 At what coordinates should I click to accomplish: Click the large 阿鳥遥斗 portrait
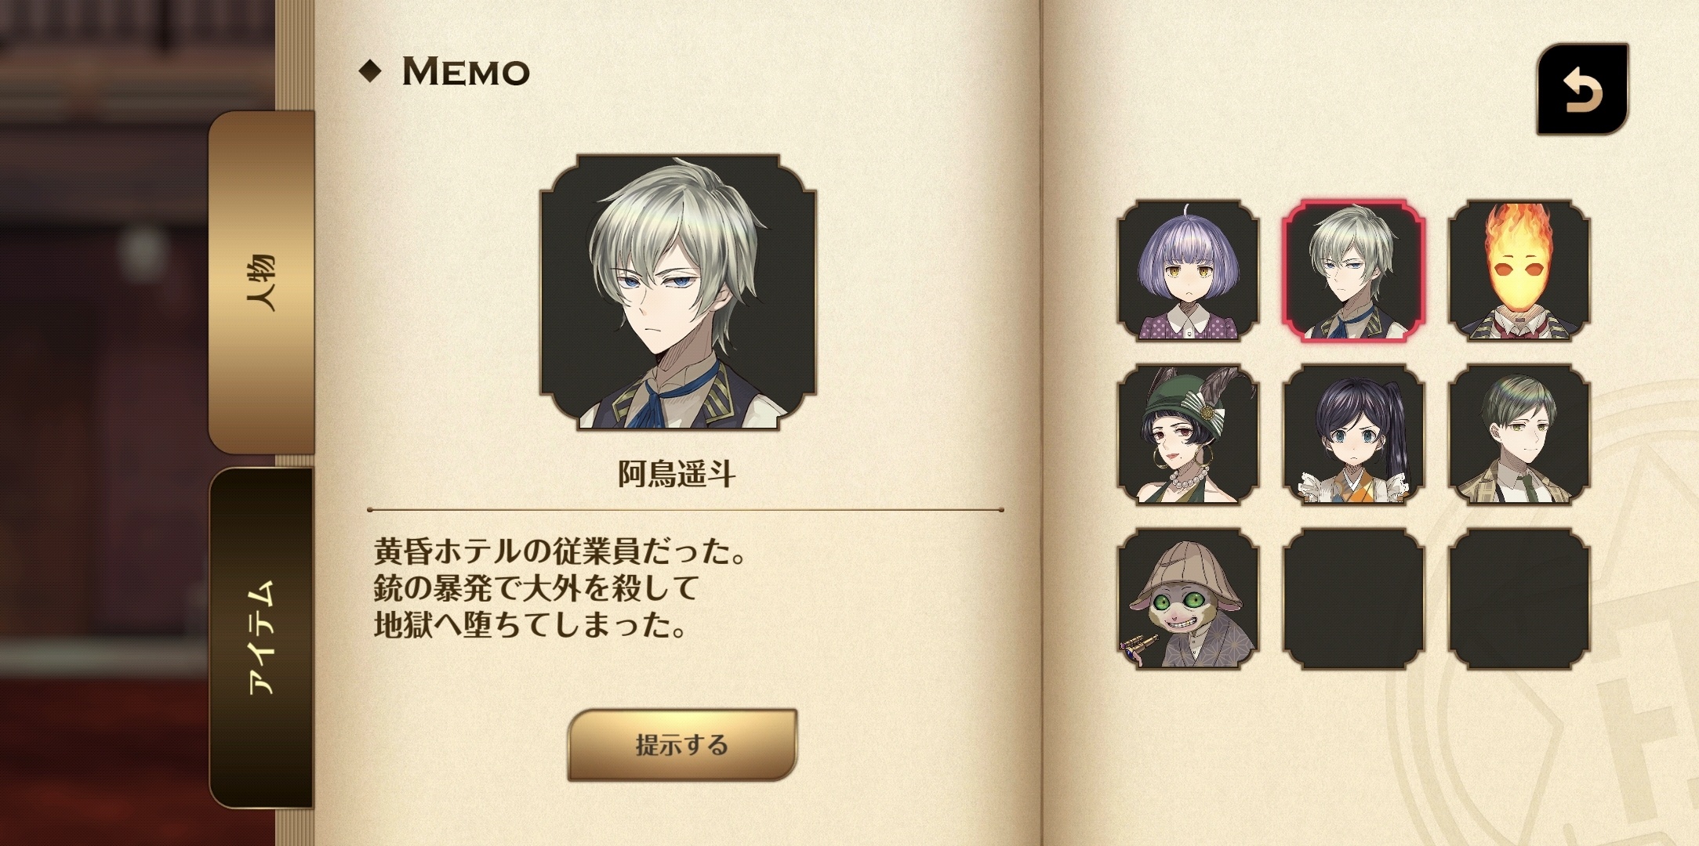[678, 292]
